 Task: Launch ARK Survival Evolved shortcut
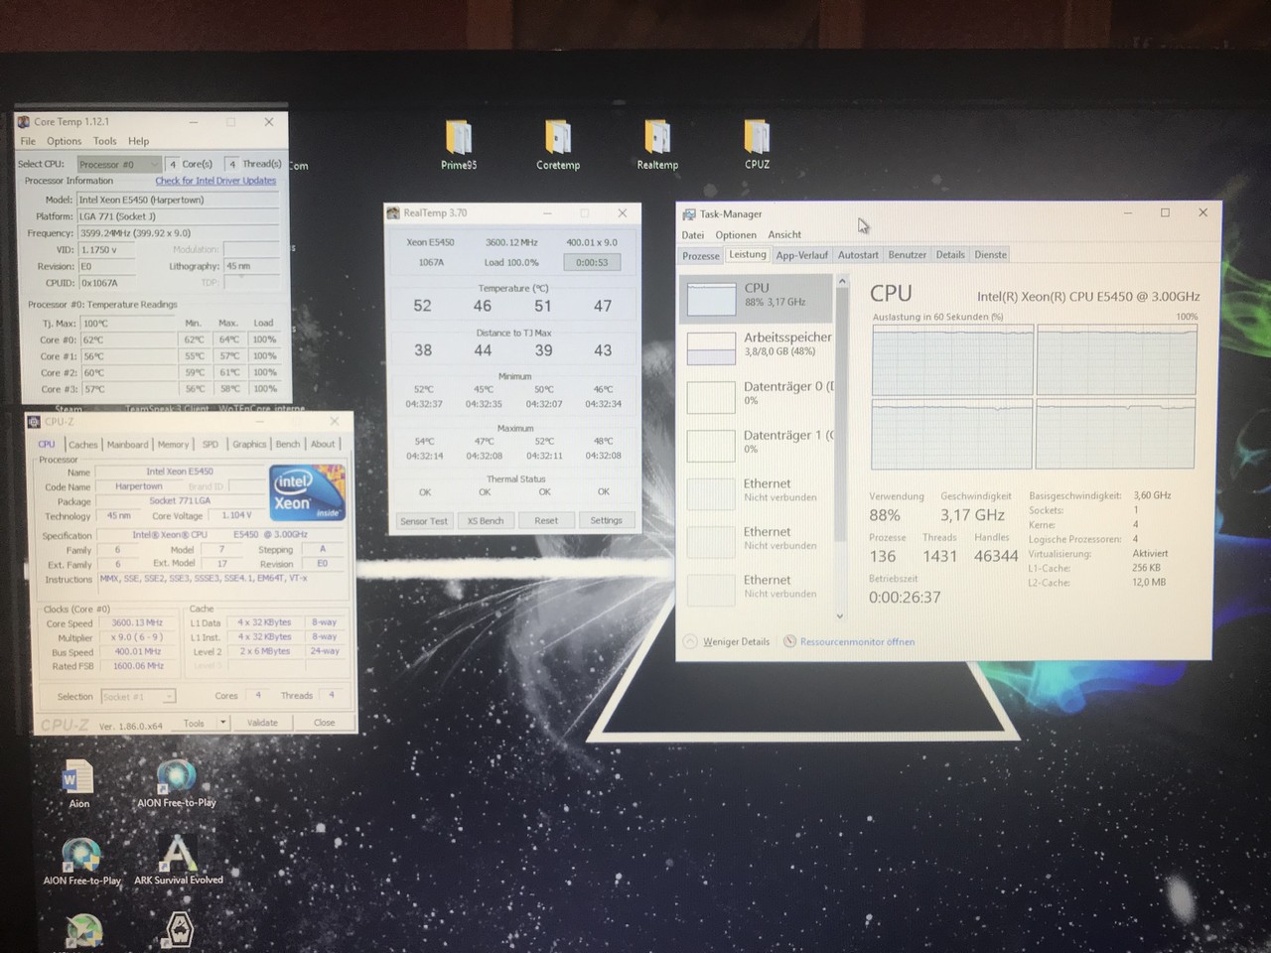point(179,860)
